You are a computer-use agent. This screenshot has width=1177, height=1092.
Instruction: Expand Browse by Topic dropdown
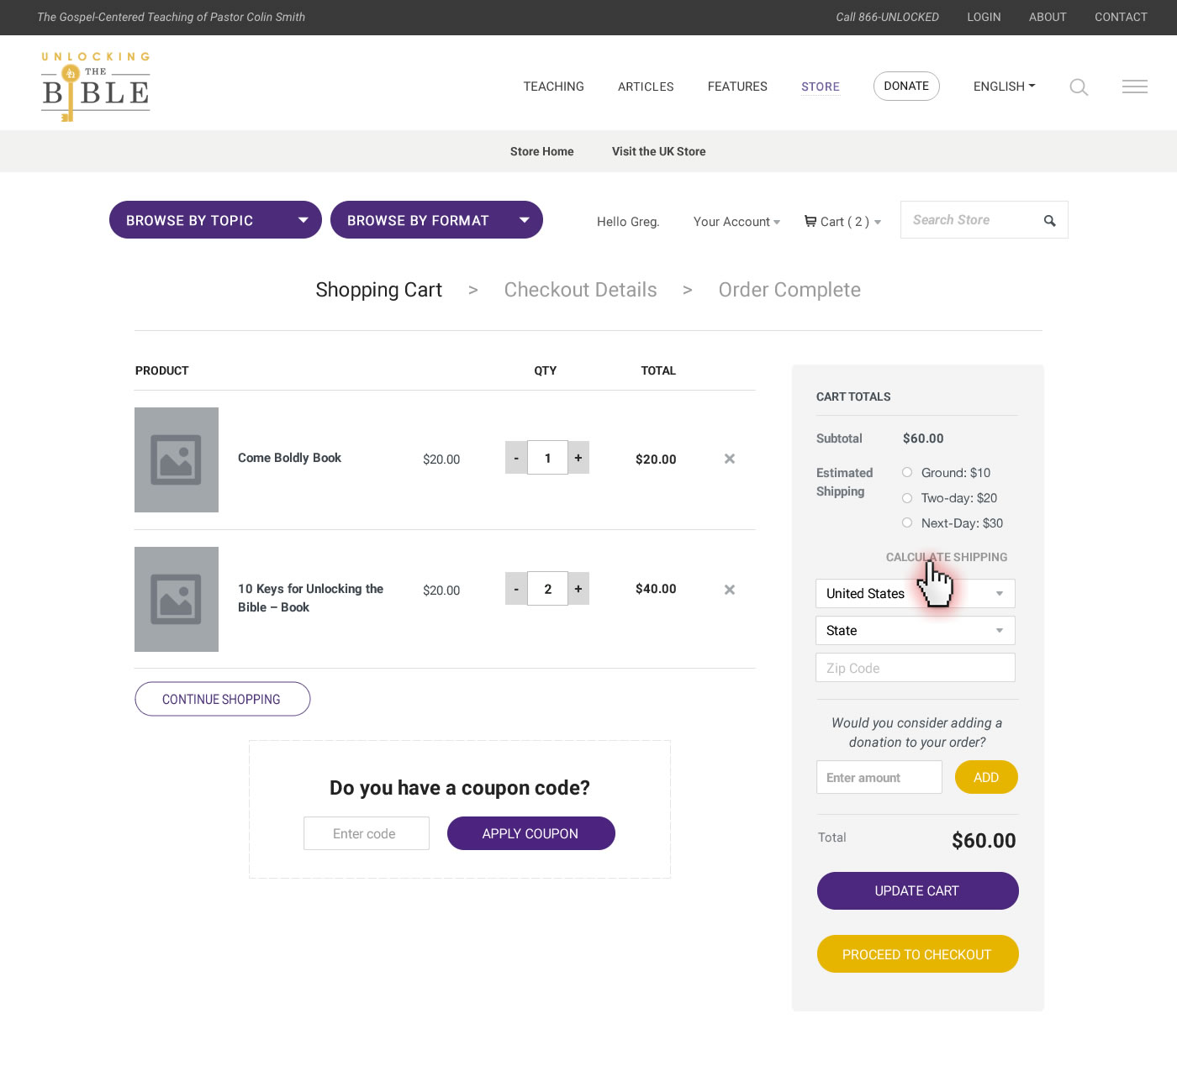point(215,220)
